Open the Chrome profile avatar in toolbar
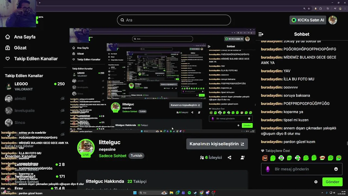348x196 pixels. coord(340,8)
